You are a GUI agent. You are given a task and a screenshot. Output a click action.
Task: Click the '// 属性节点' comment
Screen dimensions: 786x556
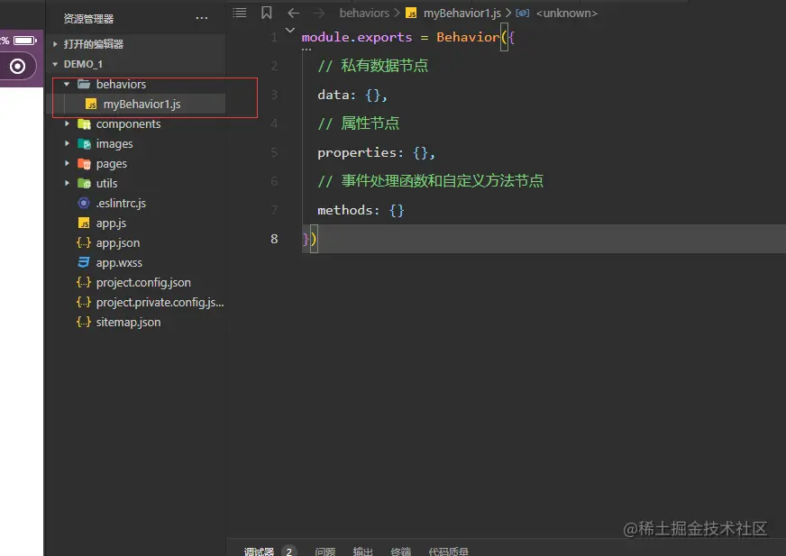point(359,123)
